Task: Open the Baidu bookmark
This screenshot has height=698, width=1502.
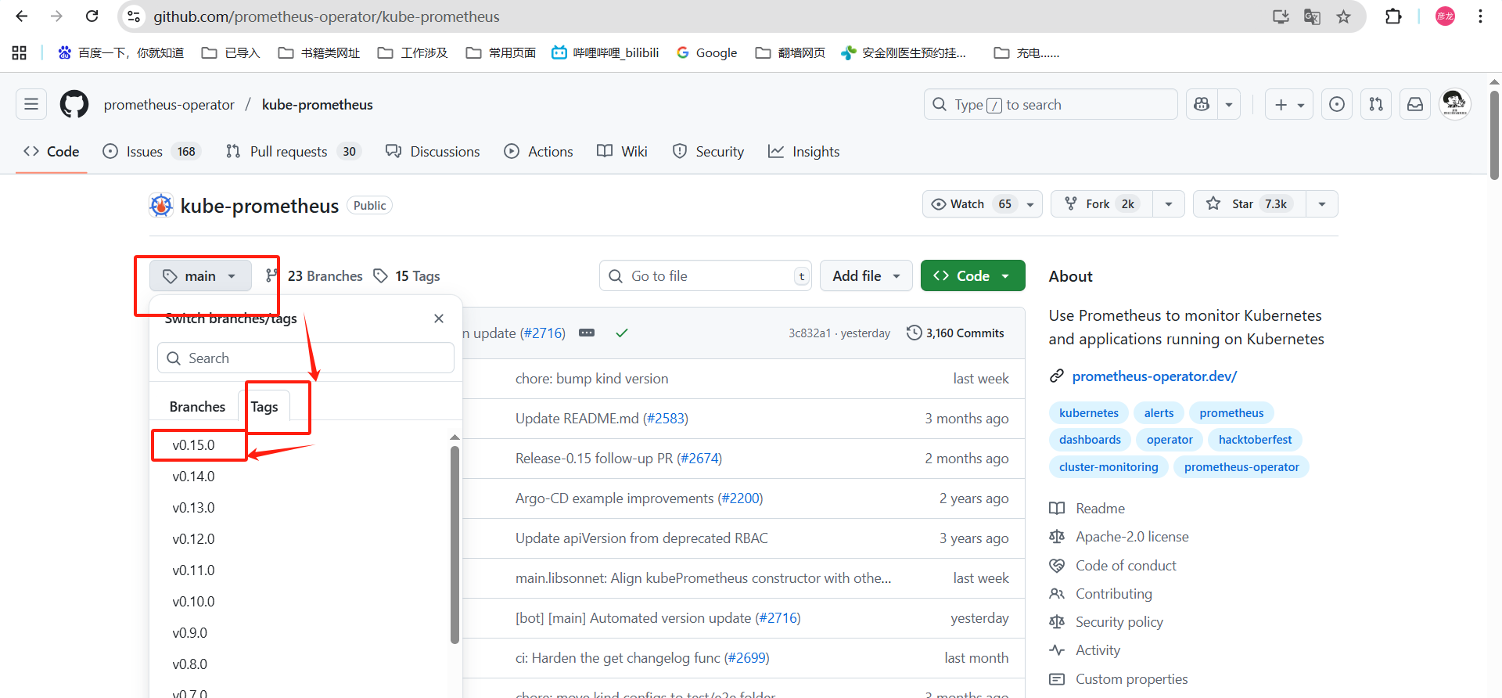Action: (121, 52)
